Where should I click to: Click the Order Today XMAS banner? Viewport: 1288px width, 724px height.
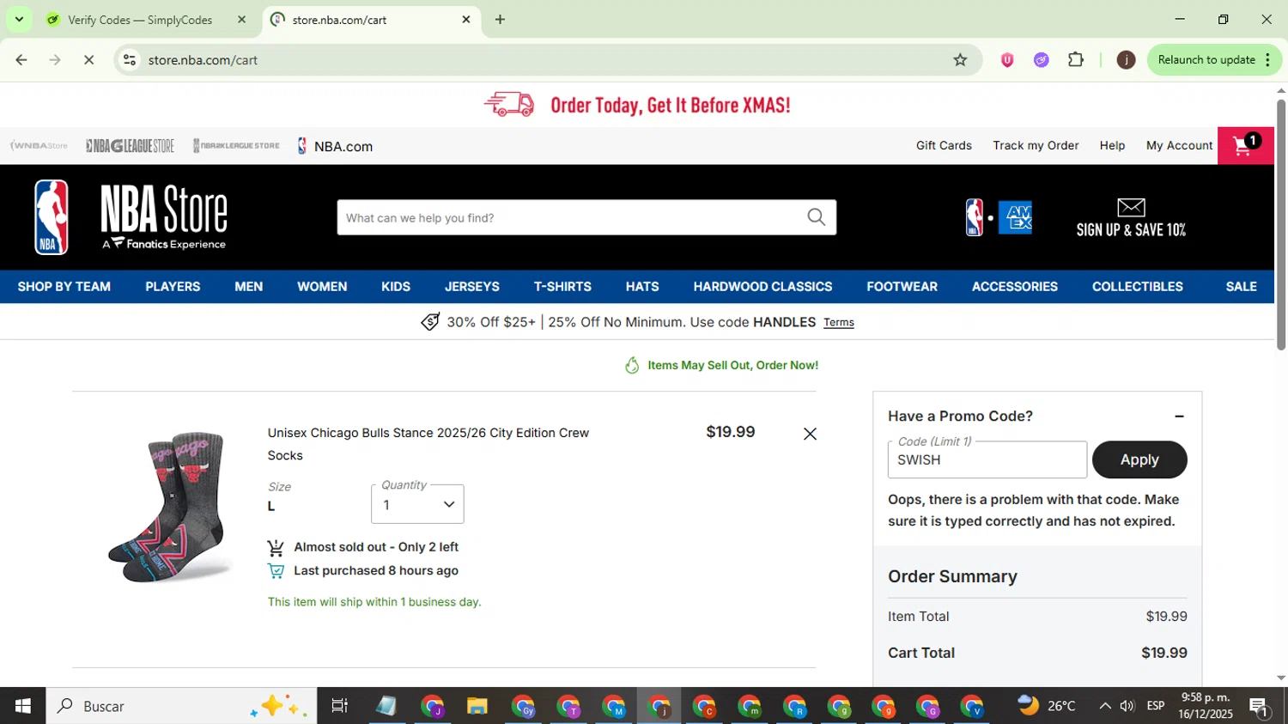(636, 105)
